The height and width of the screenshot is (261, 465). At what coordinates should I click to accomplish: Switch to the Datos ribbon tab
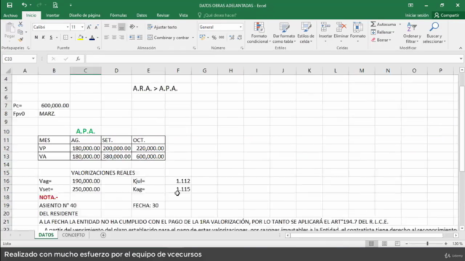pos(142,15)
